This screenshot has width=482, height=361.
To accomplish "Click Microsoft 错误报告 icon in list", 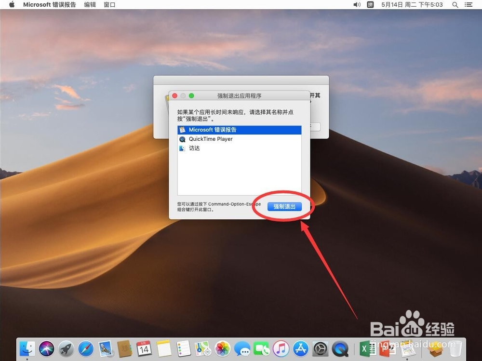I will (x=182, y=130).
